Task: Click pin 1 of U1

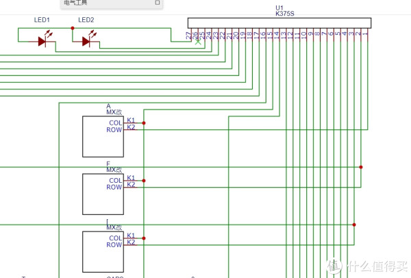Action: 365,34
